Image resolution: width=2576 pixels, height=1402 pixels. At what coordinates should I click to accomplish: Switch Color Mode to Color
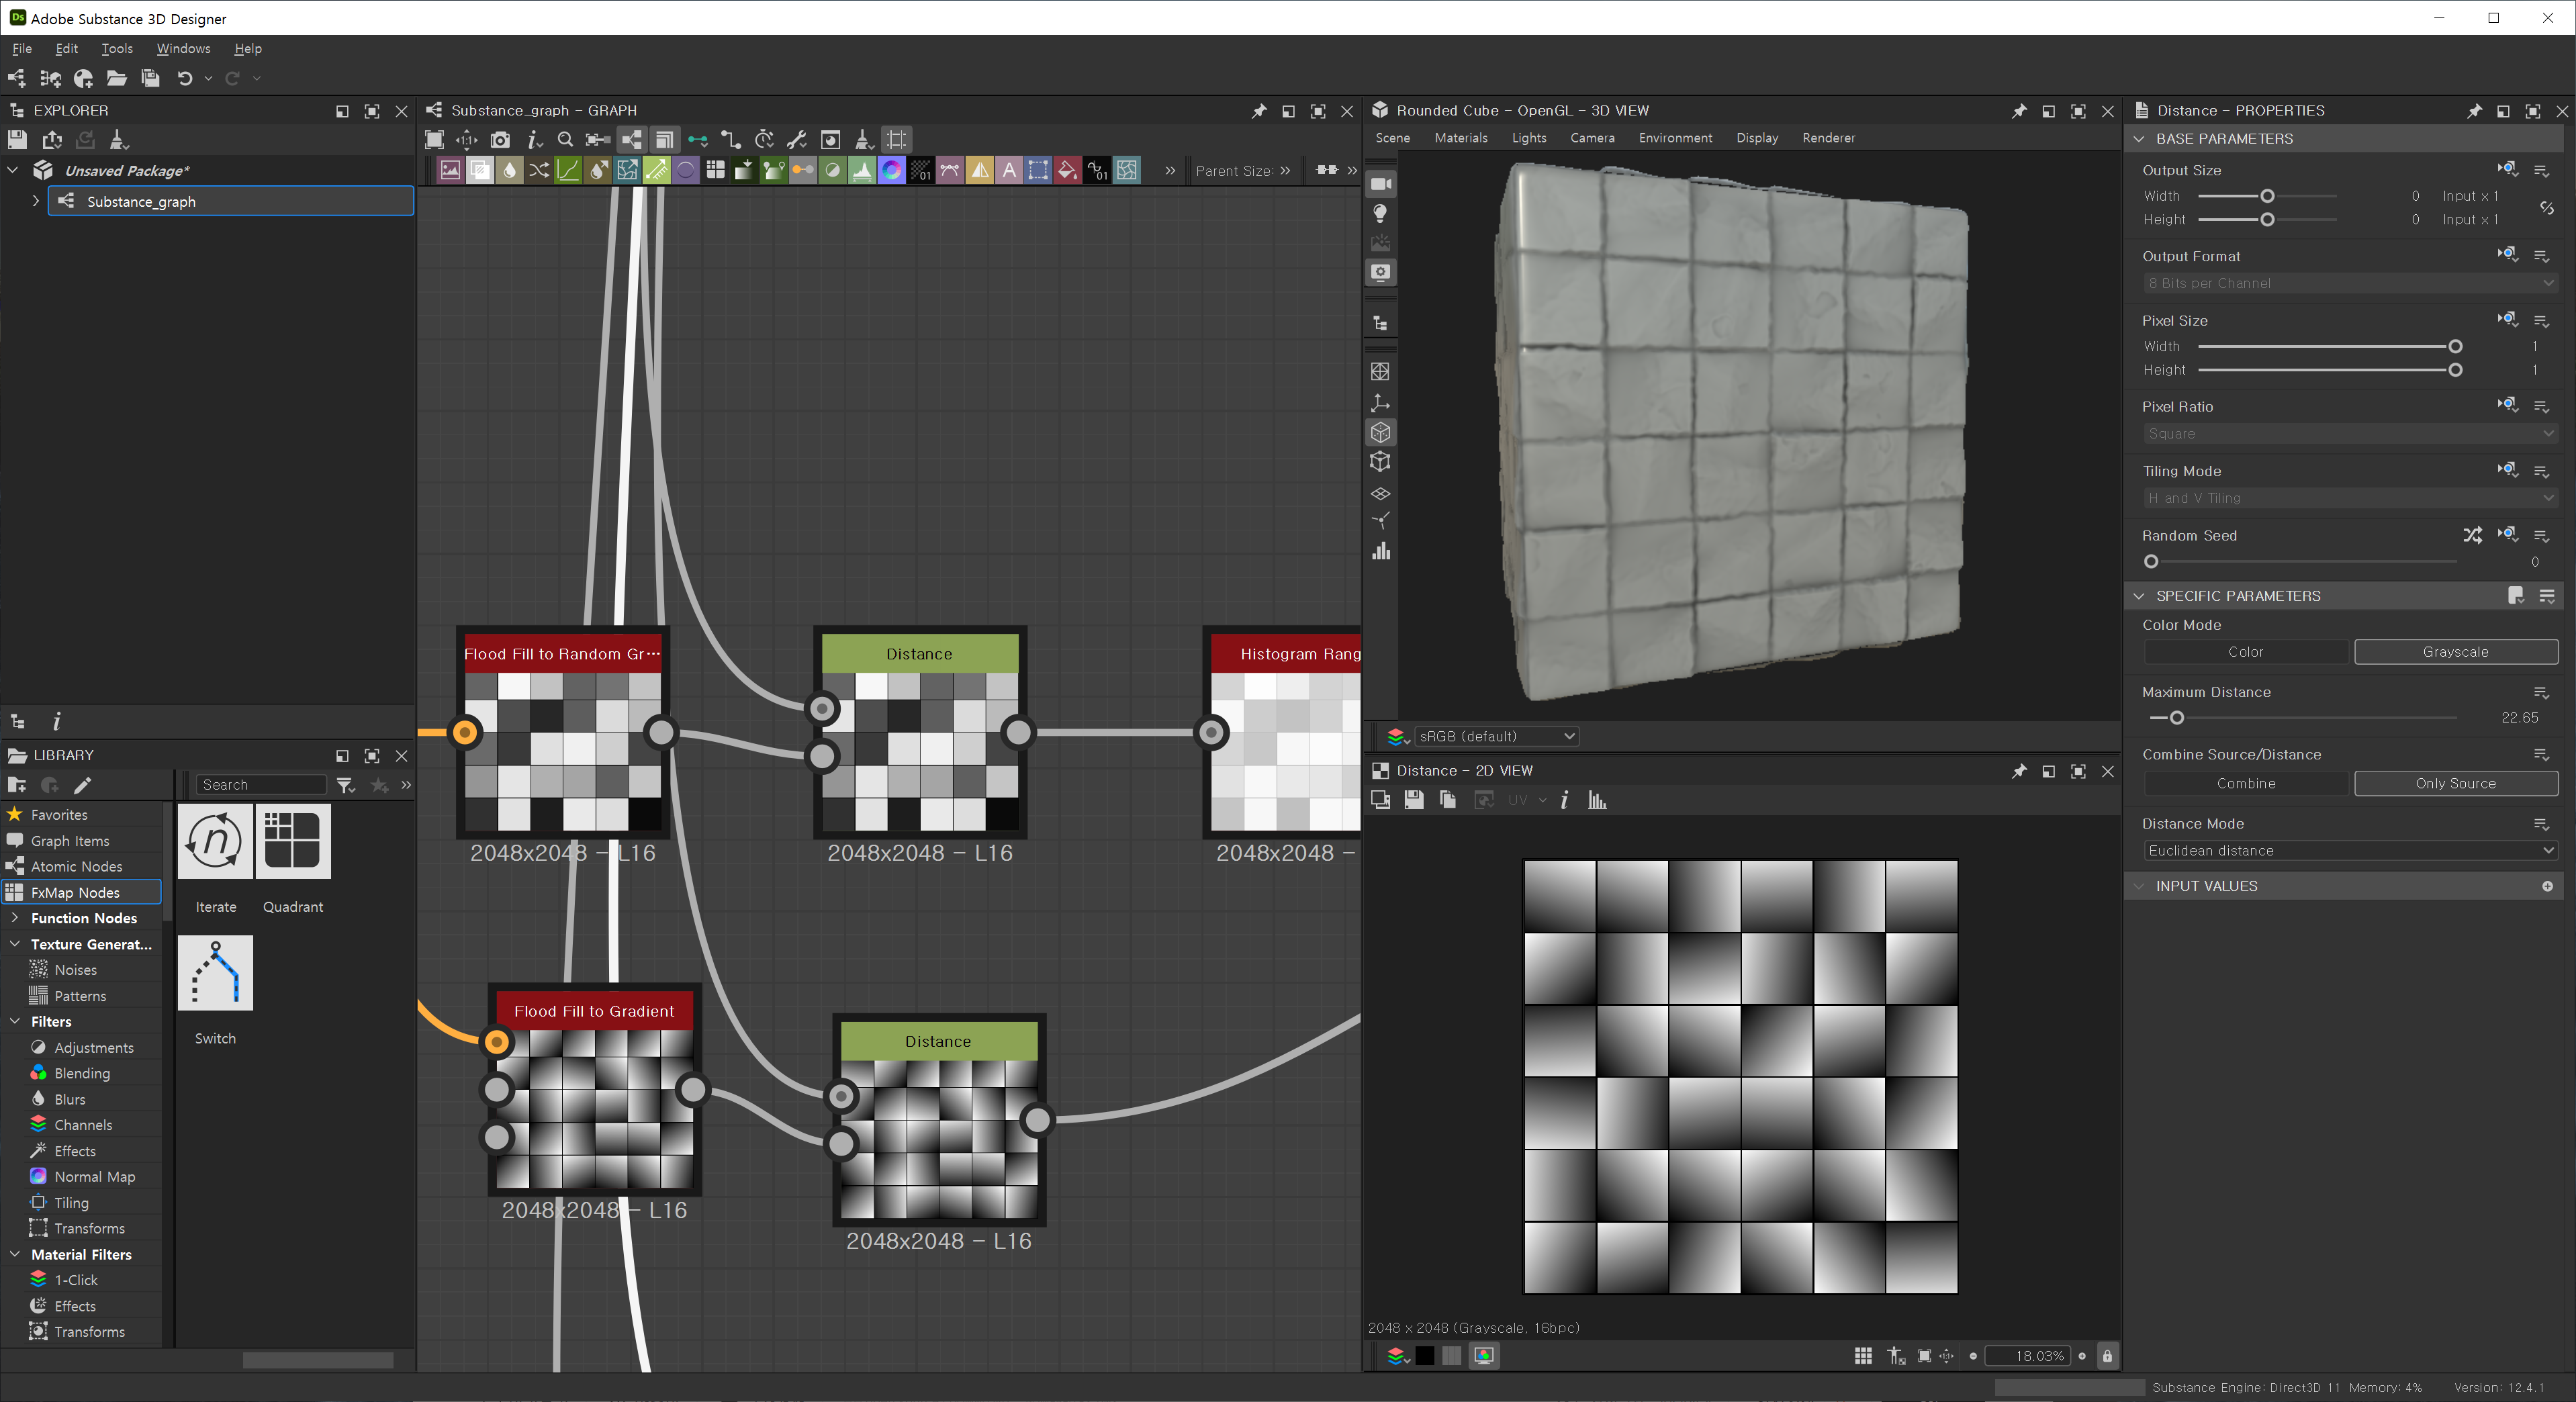point(2245,652)
